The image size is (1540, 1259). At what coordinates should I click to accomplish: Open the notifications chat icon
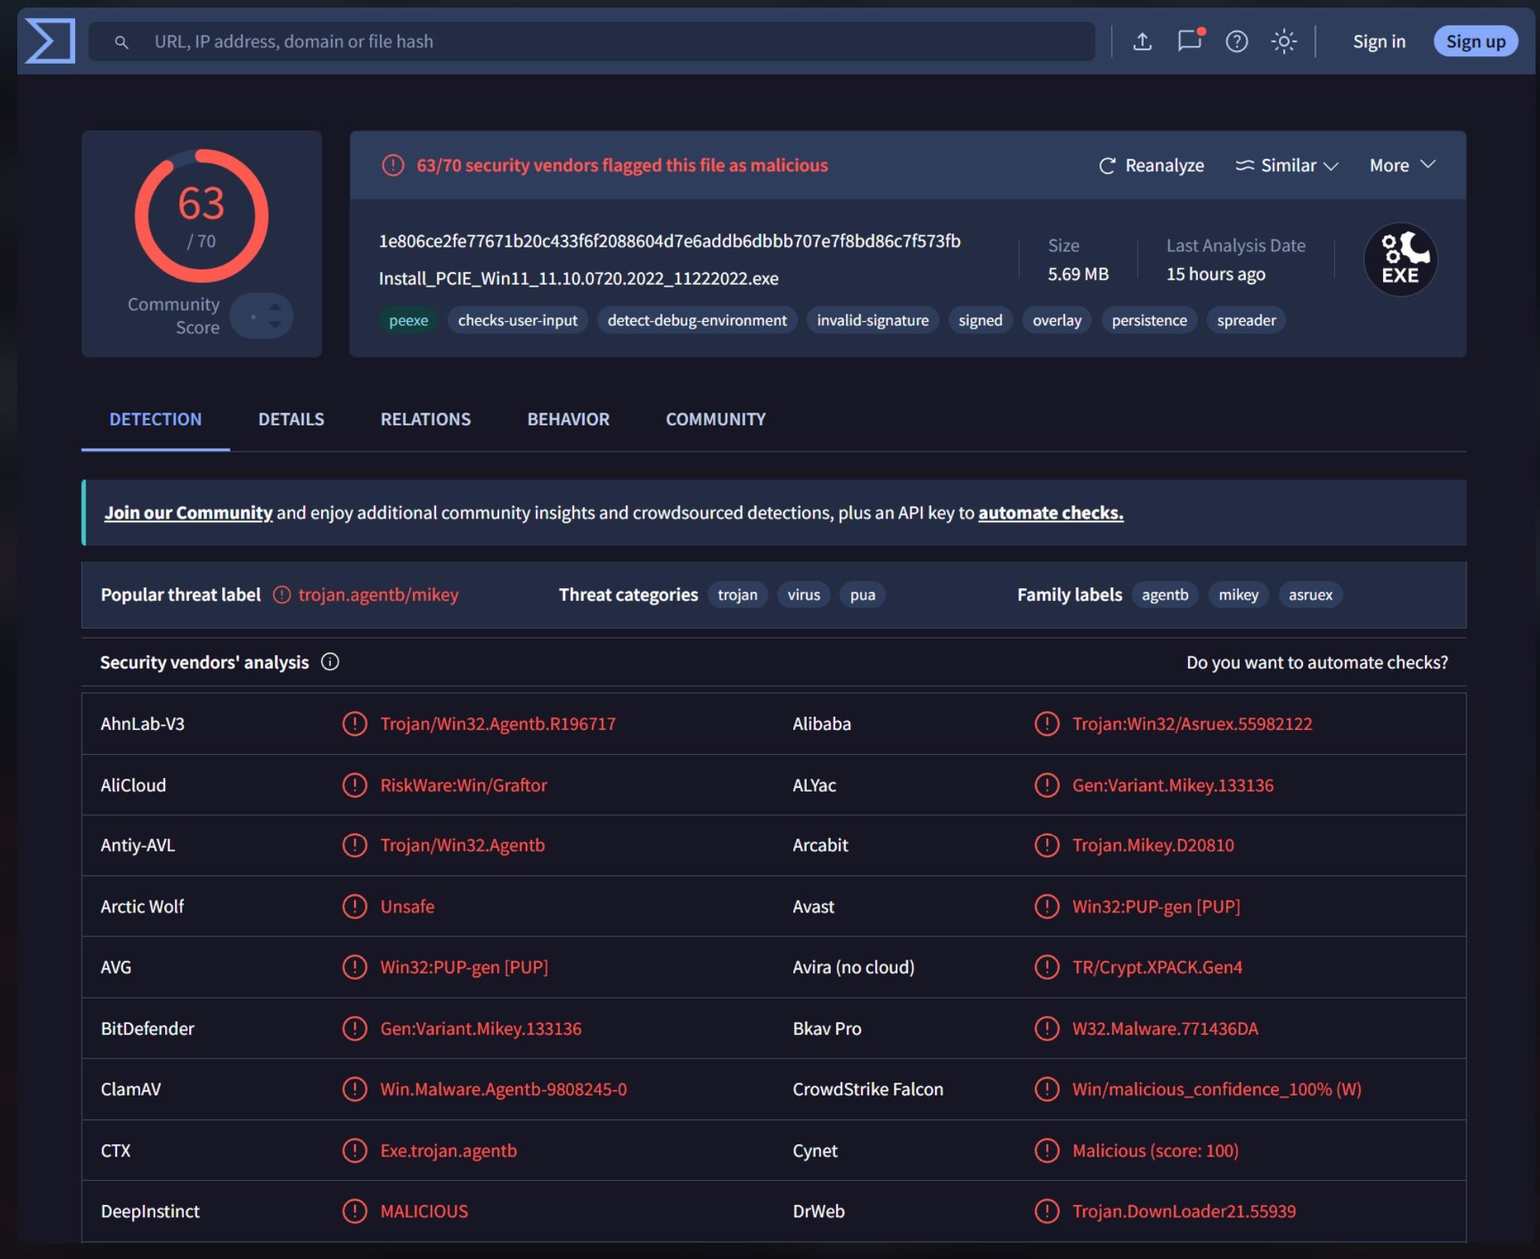point(1190,40)
